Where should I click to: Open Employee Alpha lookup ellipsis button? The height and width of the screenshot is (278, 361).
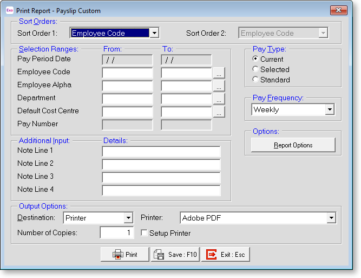coord(219,86)
